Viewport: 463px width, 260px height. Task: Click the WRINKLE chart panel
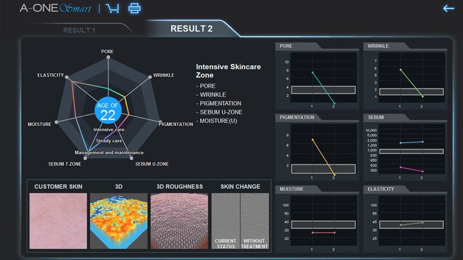(405, 78)
